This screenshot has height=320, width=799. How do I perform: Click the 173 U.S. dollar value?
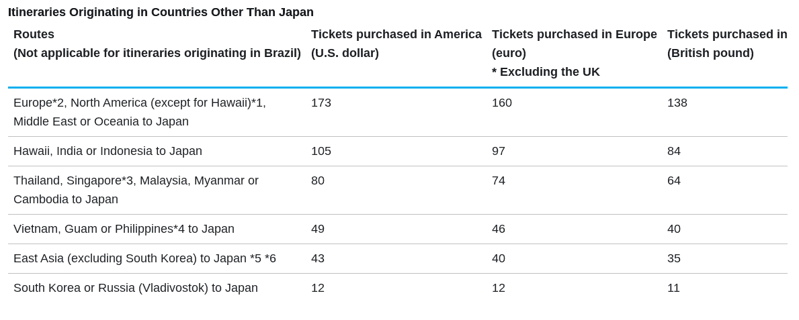tap(321, 103)
